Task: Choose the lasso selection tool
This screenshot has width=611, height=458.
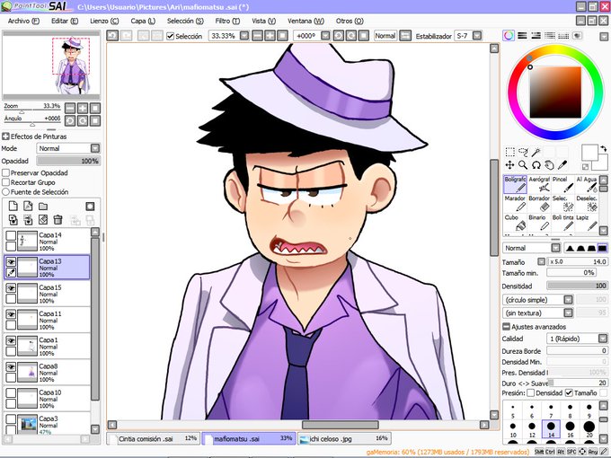Action: pyautogui.click(x=523, y=152)
